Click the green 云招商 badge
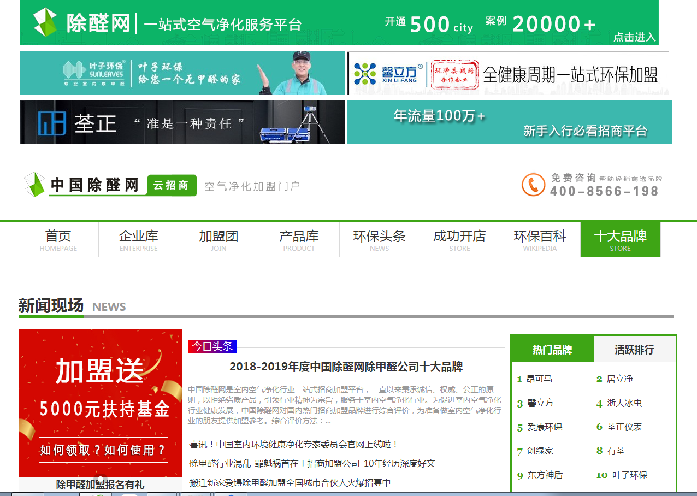Viewport: 697px width, 496px height. tap(171, 186)
